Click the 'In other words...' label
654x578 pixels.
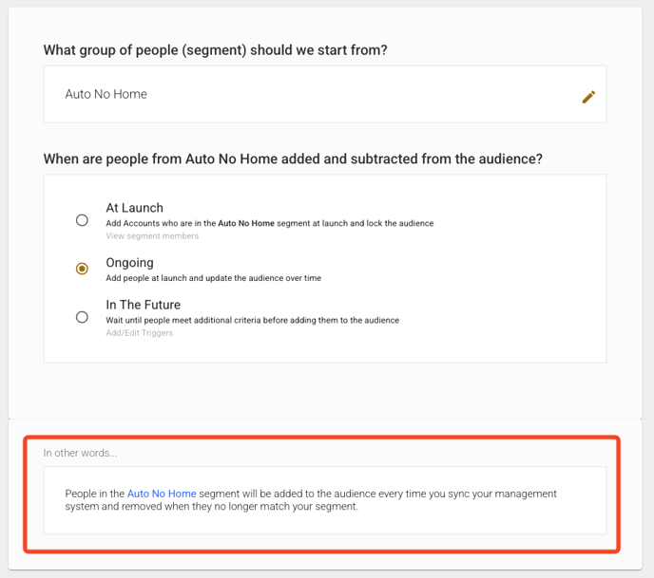[80, 453]
